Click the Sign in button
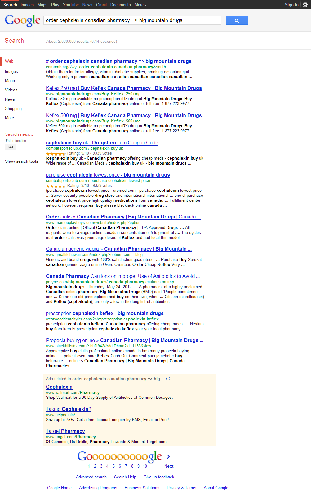This screenshot has width=311, height=497. tap(291, 5)
